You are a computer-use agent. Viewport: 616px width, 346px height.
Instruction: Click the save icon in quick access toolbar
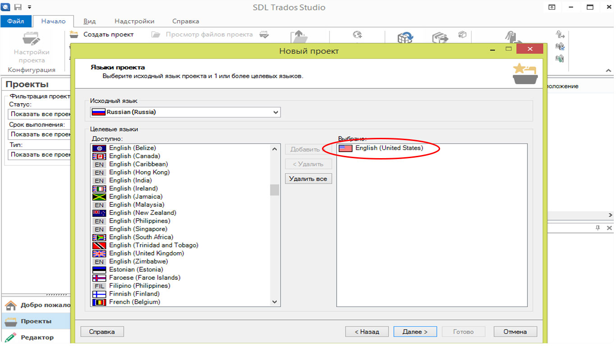click(x=18, y=7)
